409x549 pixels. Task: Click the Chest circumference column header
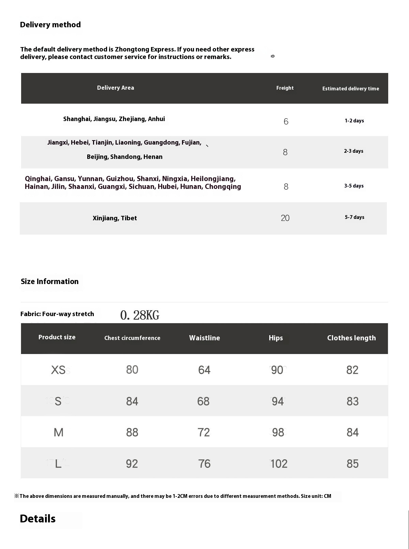(x=132, y=338)
